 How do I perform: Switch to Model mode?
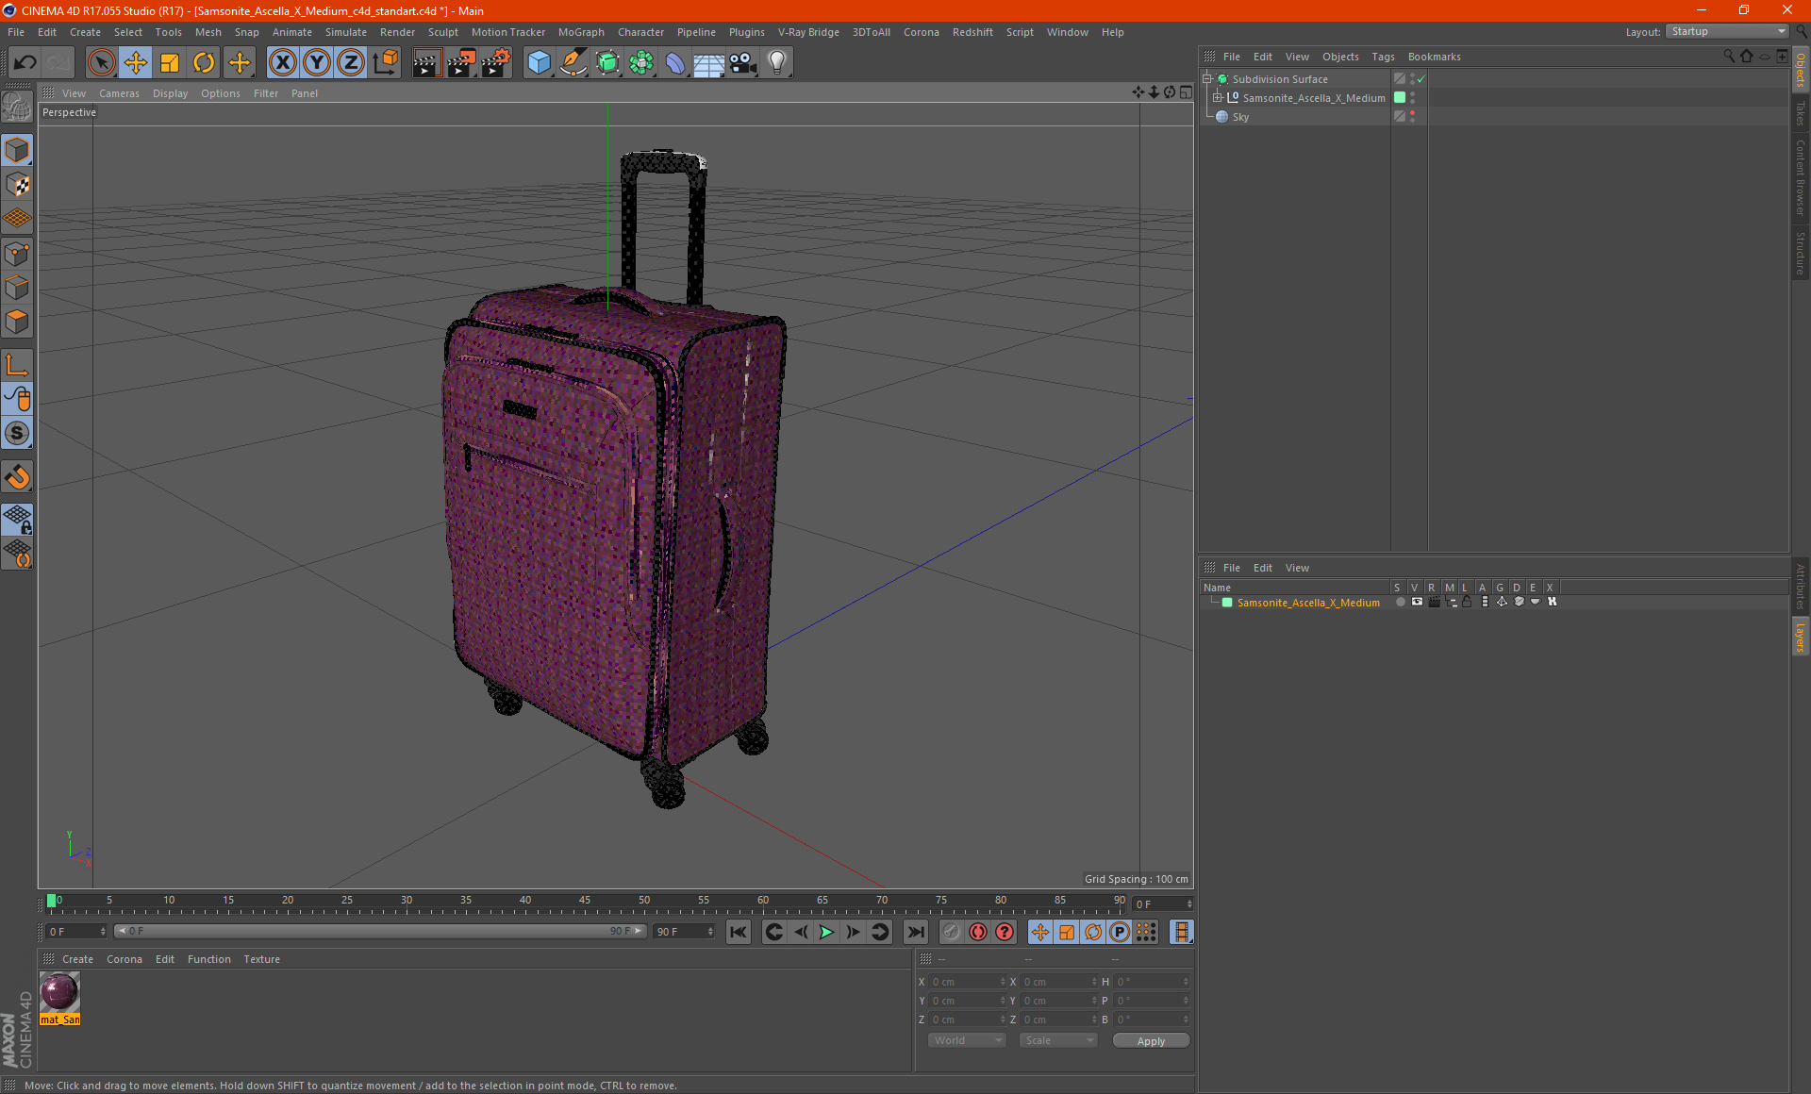17,150
